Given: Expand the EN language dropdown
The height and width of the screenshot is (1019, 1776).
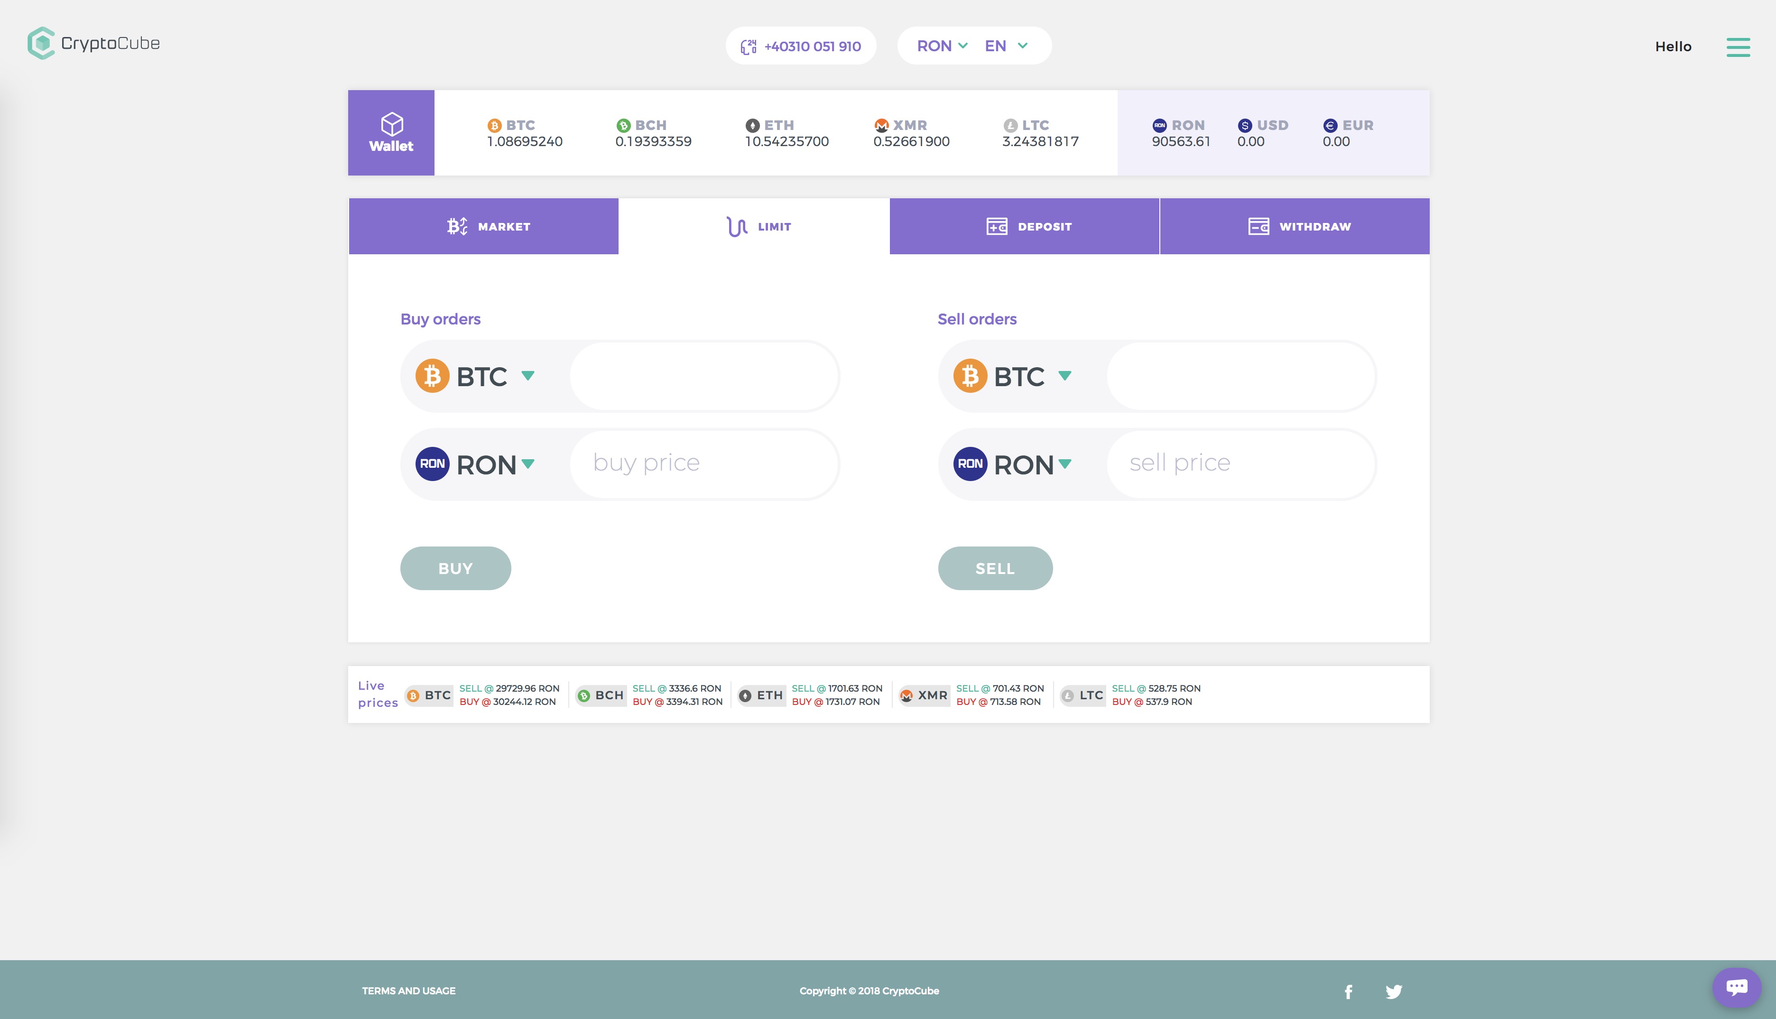Looking at the screenshot, I should point(1006,46).
